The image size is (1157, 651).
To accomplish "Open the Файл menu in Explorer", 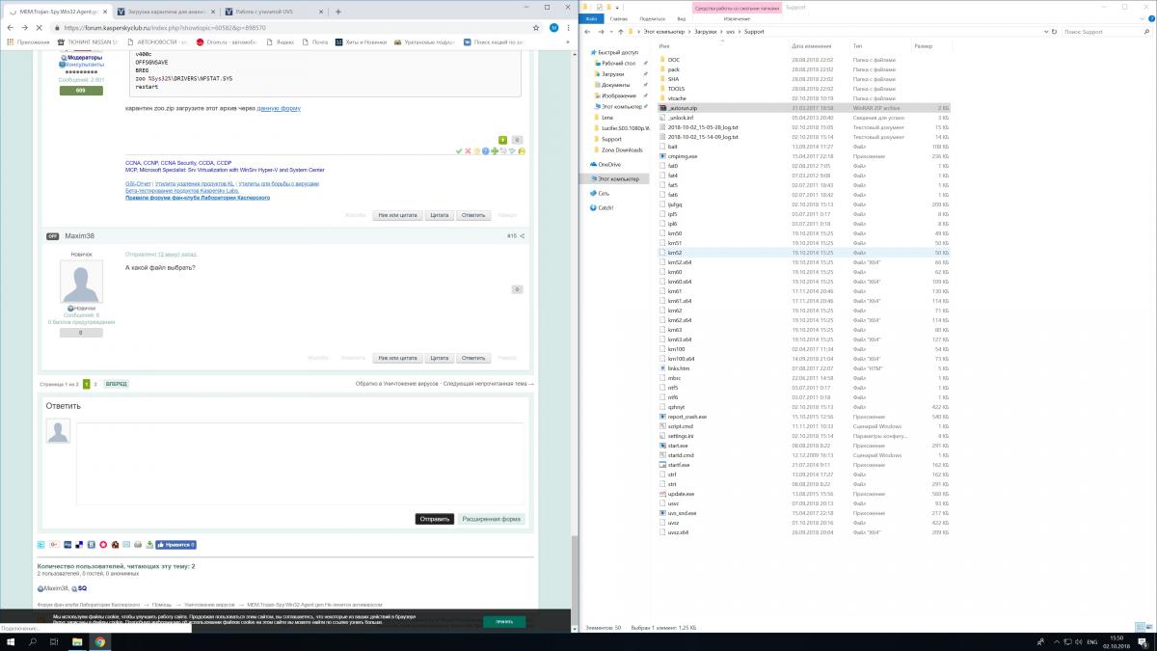I will pyautogui.click(x=590, y=18).
